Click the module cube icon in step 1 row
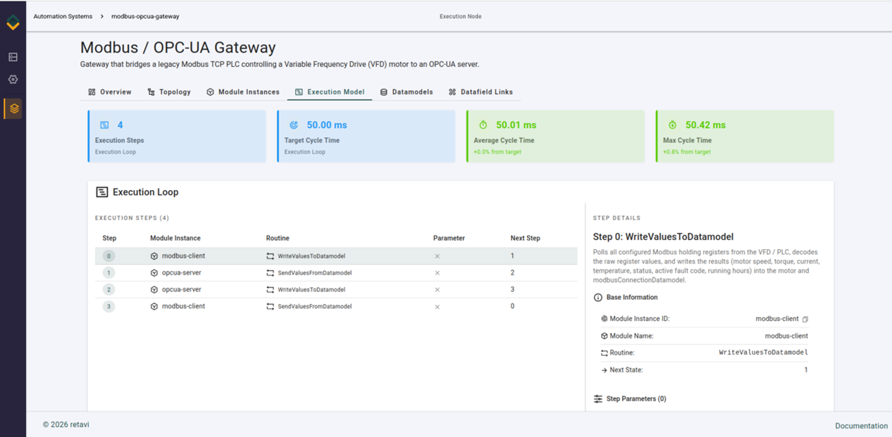 (x=154, y=273)
